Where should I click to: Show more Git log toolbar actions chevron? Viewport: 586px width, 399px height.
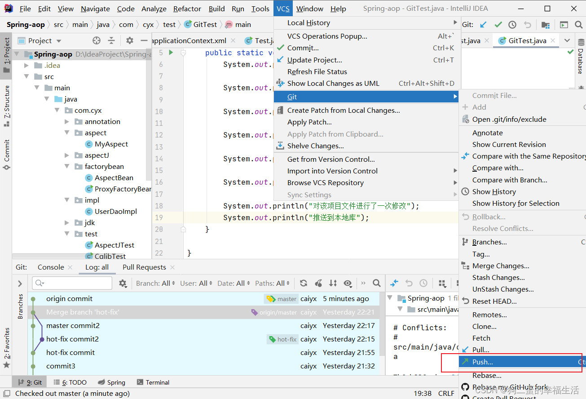click(x=363, y=283)
